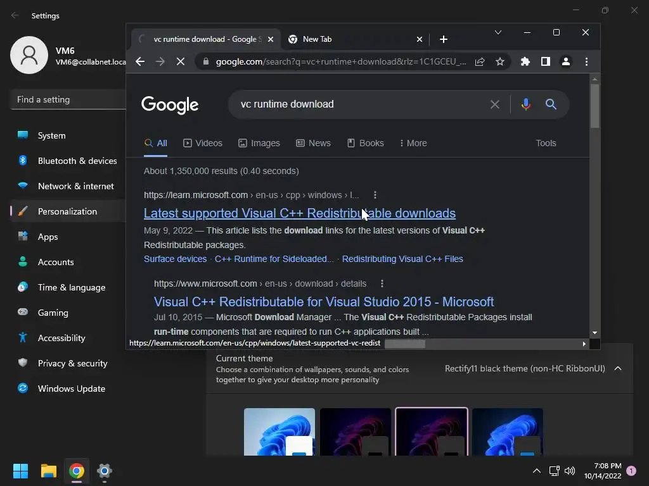Open Visual C++ Redistributable for Visual Studio 2015
649x486 pixels.
[324, 302]
